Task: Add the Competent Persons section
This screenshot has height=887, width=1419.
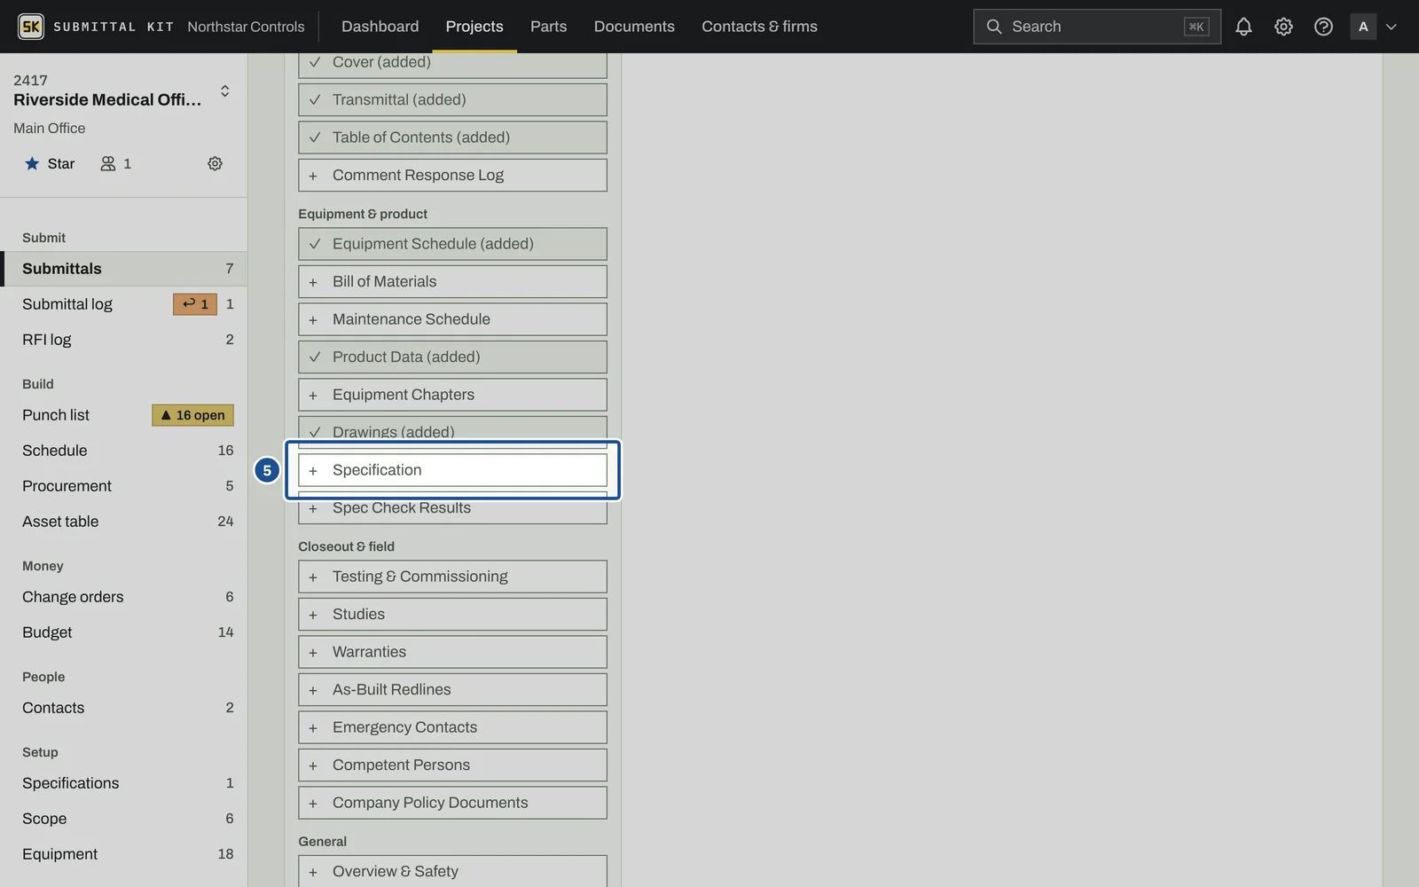Action: click(452, 765)
